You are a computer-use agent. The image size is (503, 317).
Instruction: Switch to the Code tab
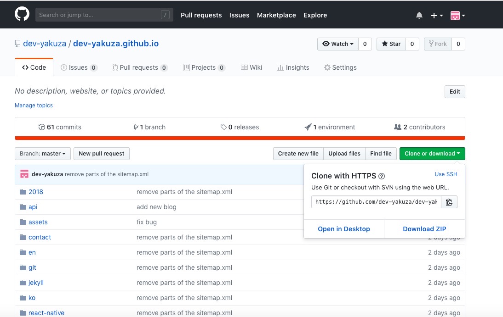(34, 67)
